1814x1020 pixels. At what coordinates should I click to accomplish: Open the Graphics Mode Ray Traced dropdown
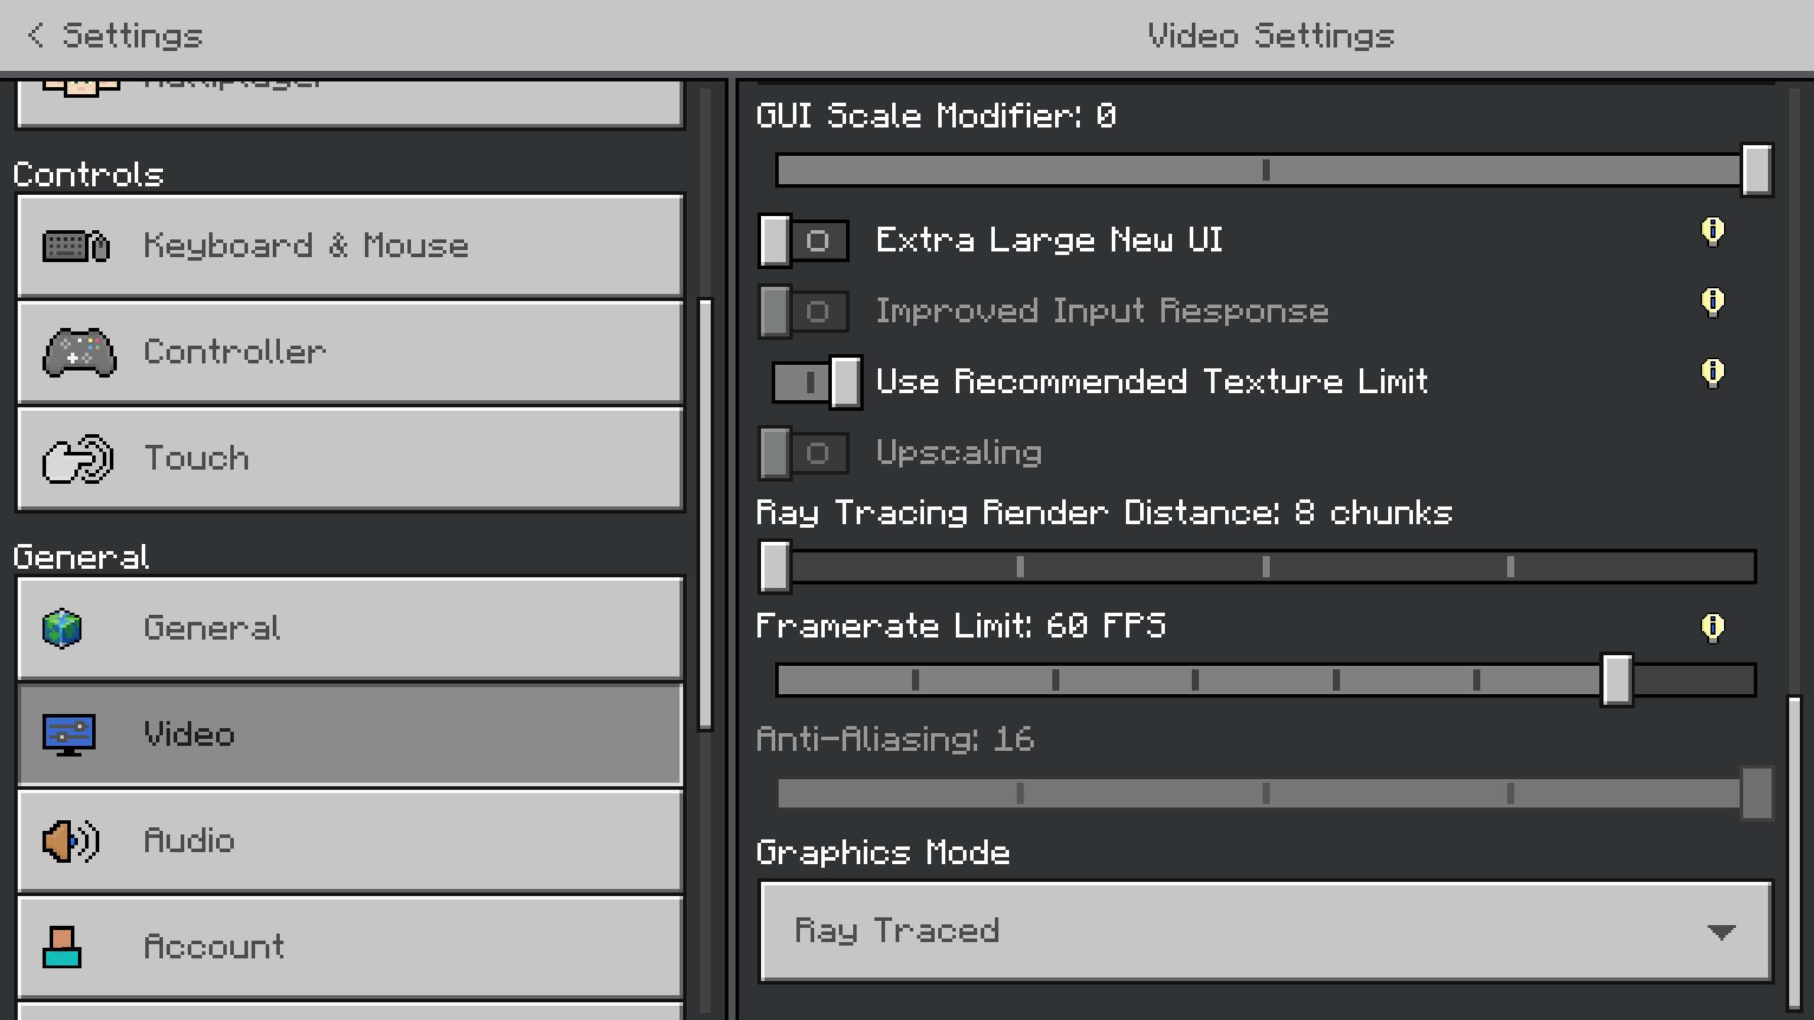coord(1266,931)
